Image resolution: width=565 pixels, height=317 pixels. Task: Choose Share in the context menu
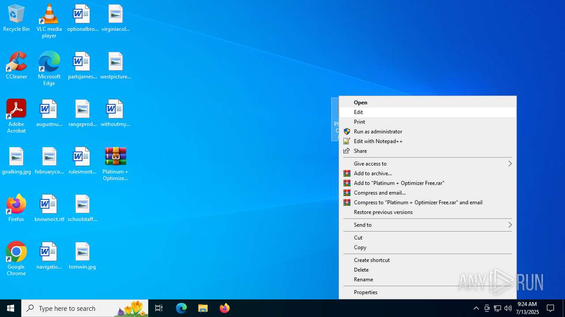pos(428,151)
